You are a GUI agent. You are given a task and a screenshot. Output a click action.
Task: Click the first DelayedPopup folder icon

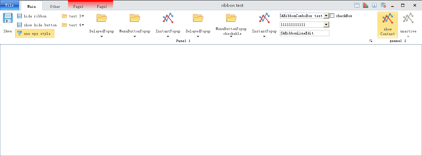pos(101,18)
